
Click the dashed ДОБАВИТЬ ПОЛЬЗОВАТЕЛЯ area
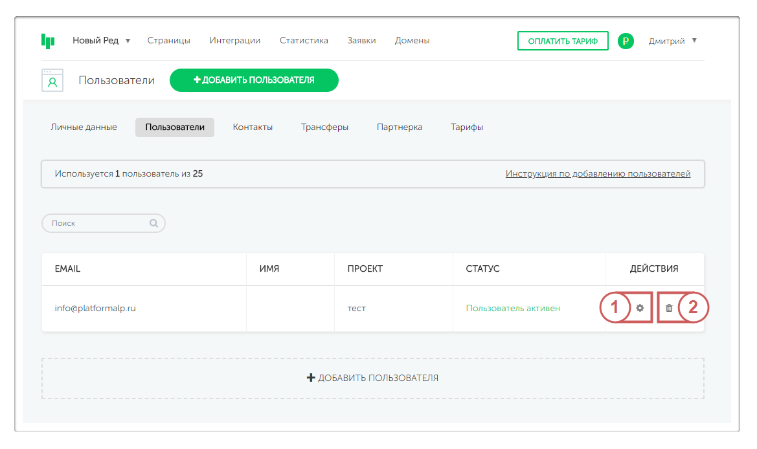[x=372, y=378]
